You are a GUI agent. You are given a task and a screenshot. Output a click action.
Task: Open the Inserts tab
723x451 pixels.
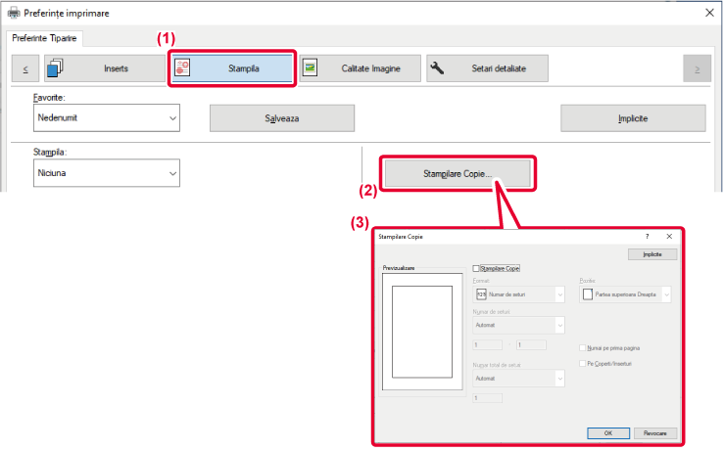103,68
